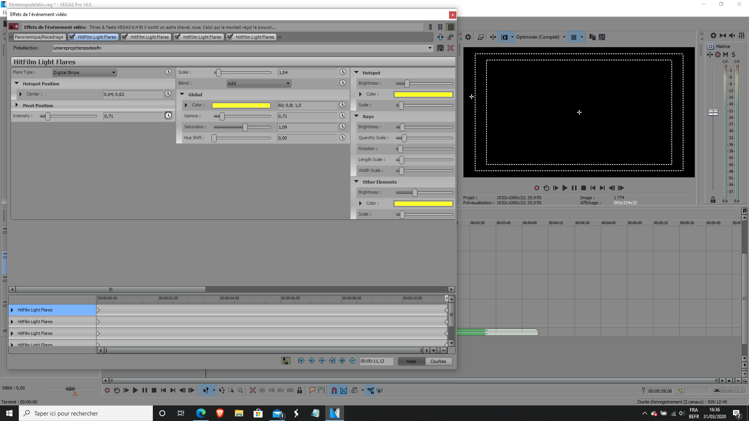Viewport: 749px width, 421px height.
Task: Collapse the Rays section
Action: (x=357, y=116)
